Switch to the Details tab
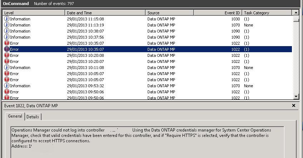 point(33,117)
